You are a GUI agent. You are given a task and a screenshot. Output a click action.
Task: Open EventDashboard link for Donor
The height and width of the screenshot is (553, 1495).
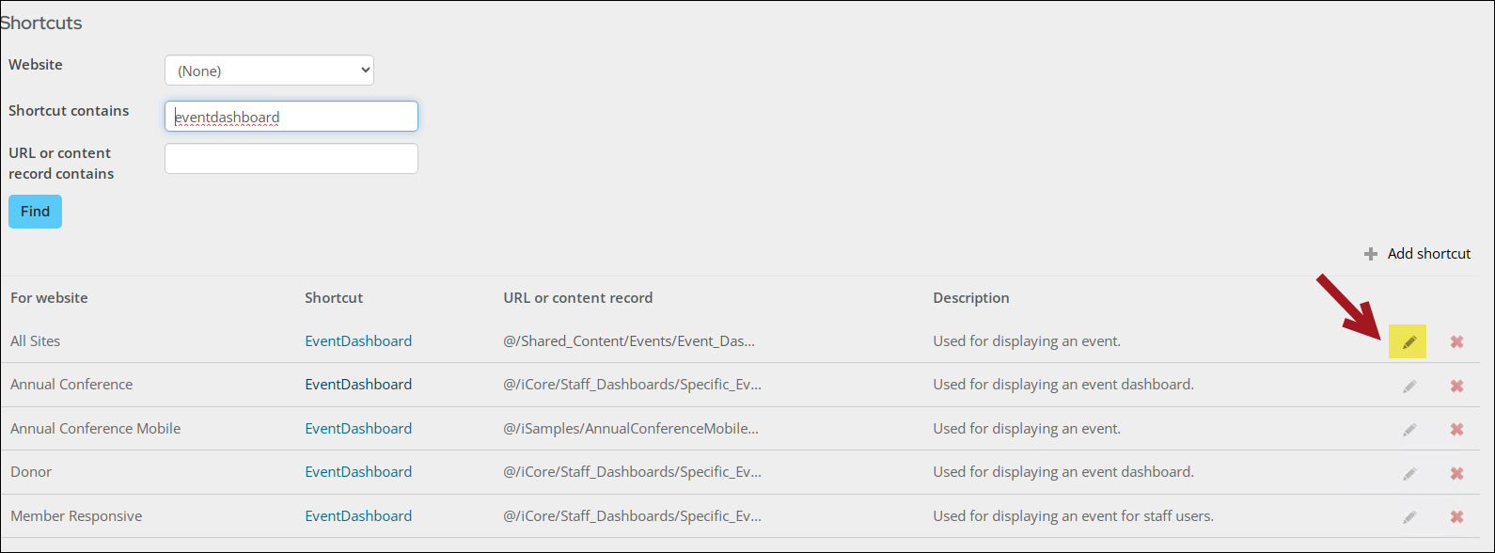coord(358,472)
